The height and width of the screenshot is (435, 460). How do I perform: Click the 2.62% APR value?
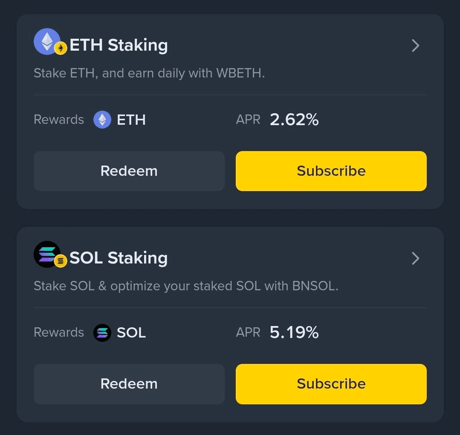coord(294,120)
